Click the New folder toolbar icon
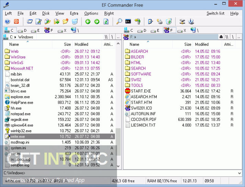The height and width of the screenshot is (187, 245). (x=66, y=21)
